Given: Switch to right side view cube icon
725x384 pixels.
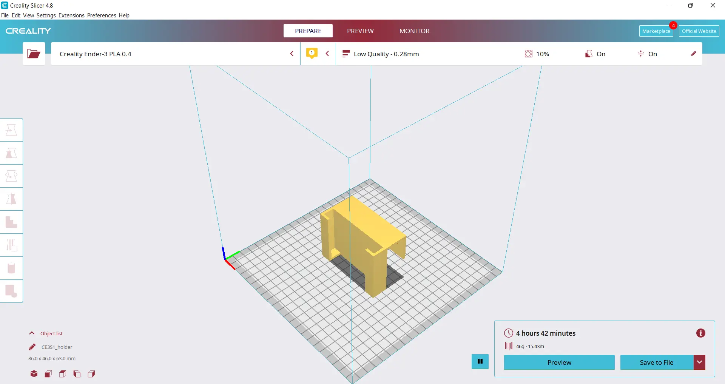Looking at the screenshot, I should (91, 374).
